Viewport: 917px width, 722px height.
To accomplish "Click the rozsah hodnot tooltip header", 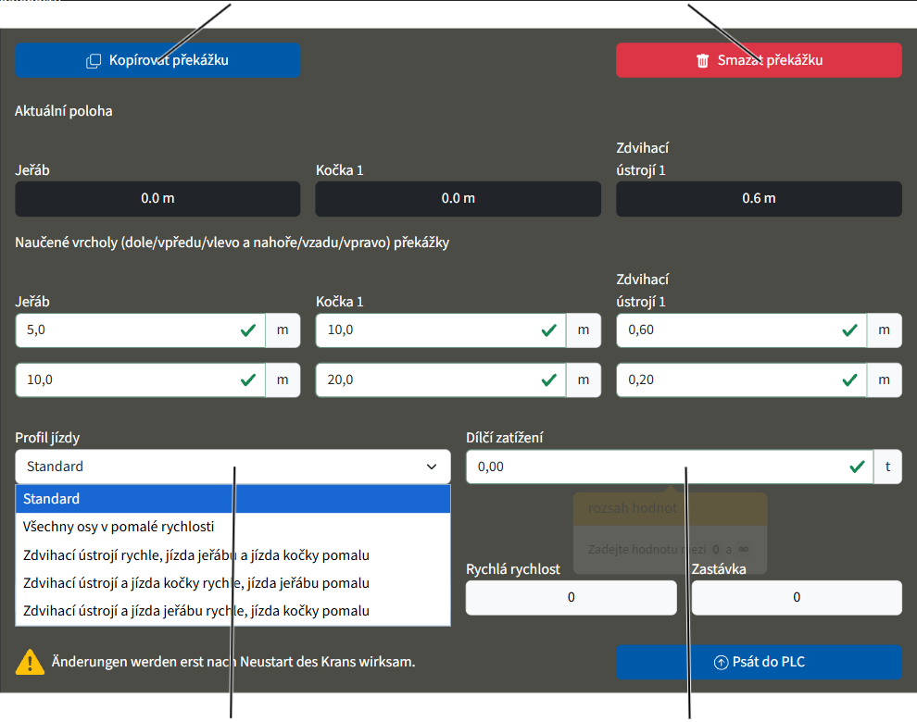I will coord(671,508).
